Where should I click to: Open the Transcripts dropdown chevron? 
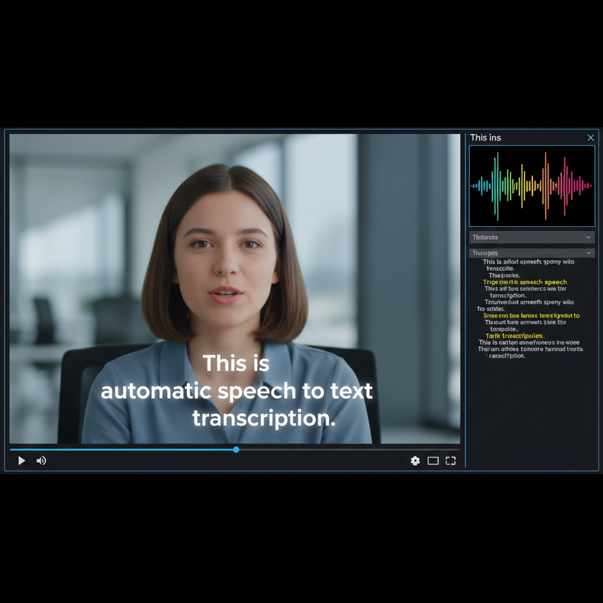[589, 253]
